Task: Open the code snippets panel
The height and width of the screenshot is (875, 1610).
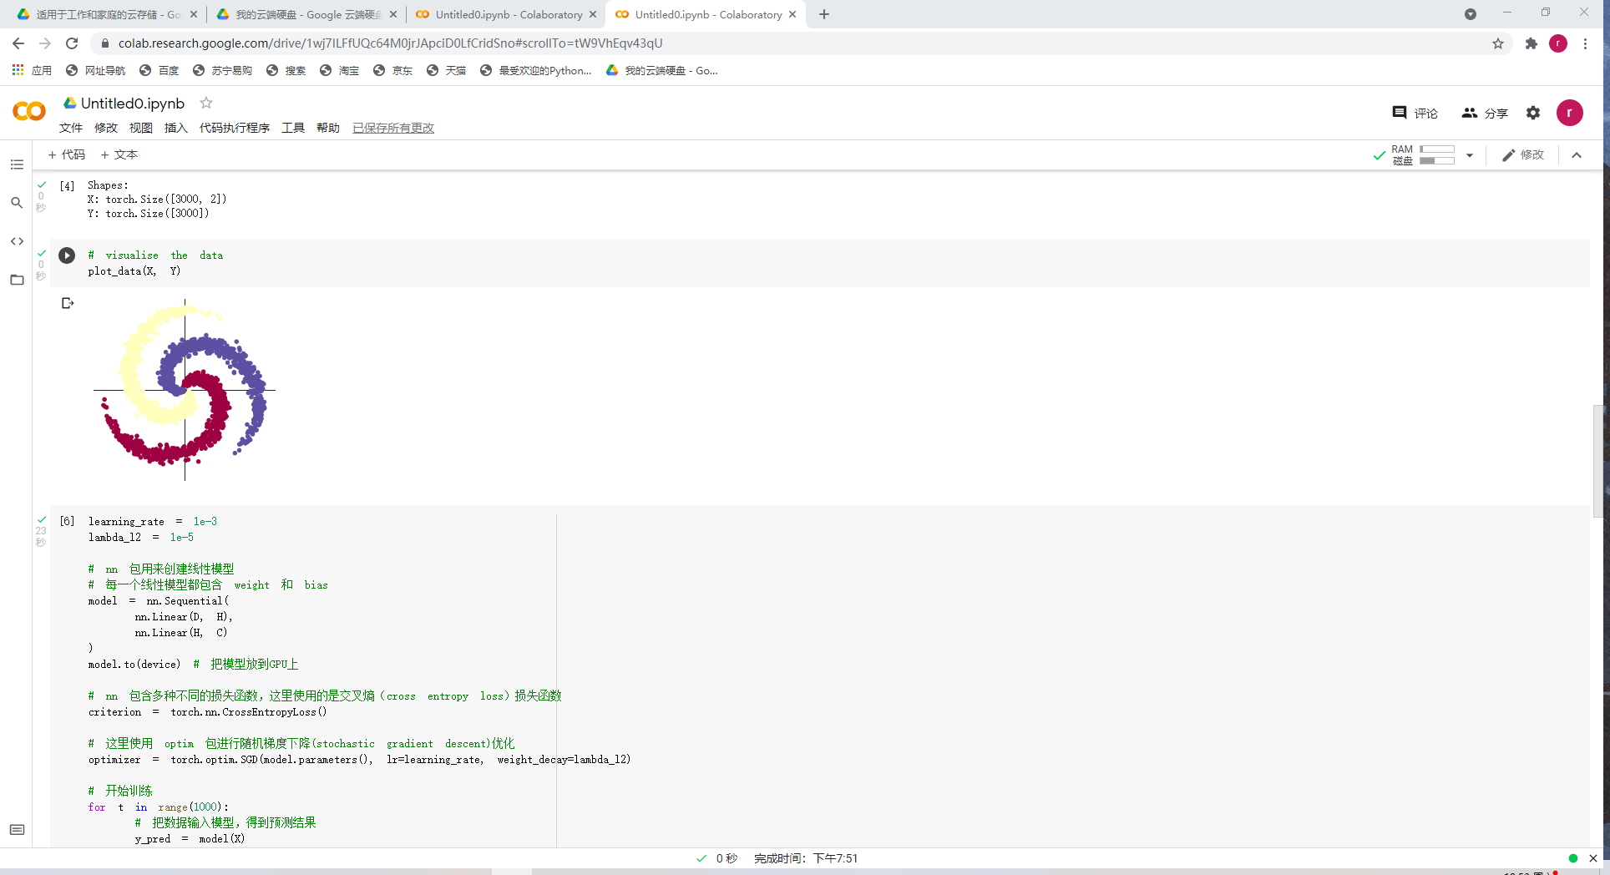Action: click(x=17, y=241)
